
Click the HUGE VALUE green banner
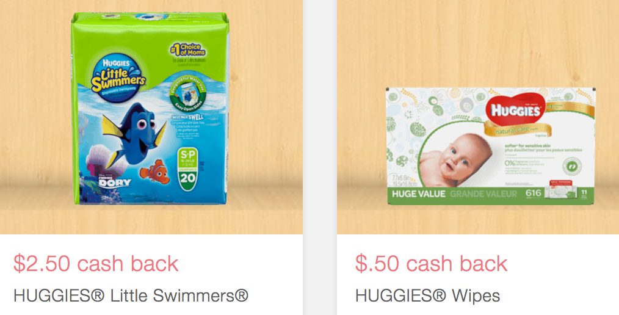(490, 194)
